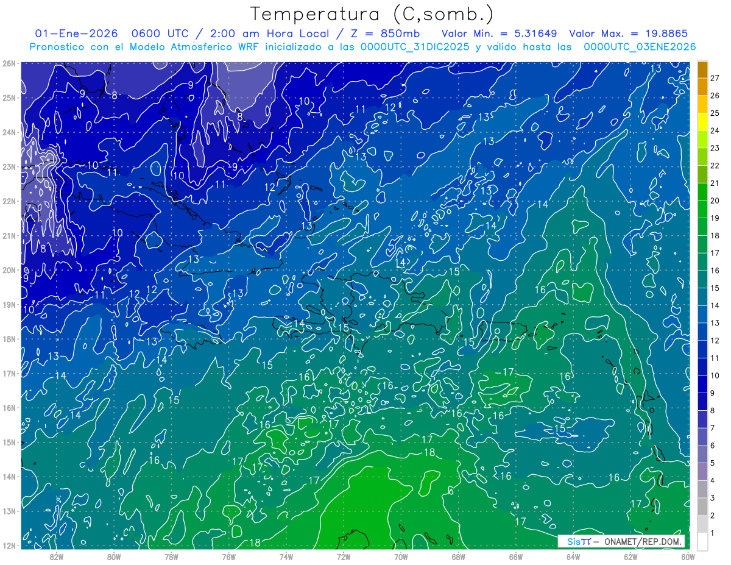This screenshot has height=565, width=731.
Task: Click longitude axis label "62W"
Action: [x=630, y=556]
